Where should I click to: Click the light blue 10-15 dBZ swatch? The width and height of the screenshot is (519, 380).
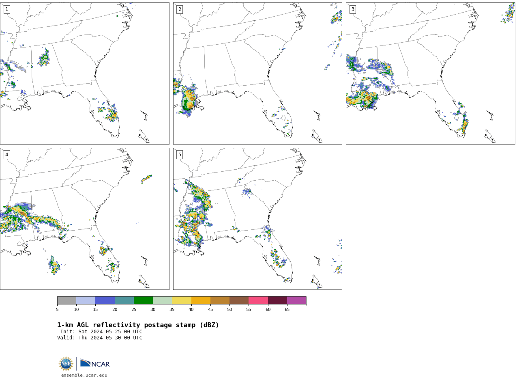(86, 300)
